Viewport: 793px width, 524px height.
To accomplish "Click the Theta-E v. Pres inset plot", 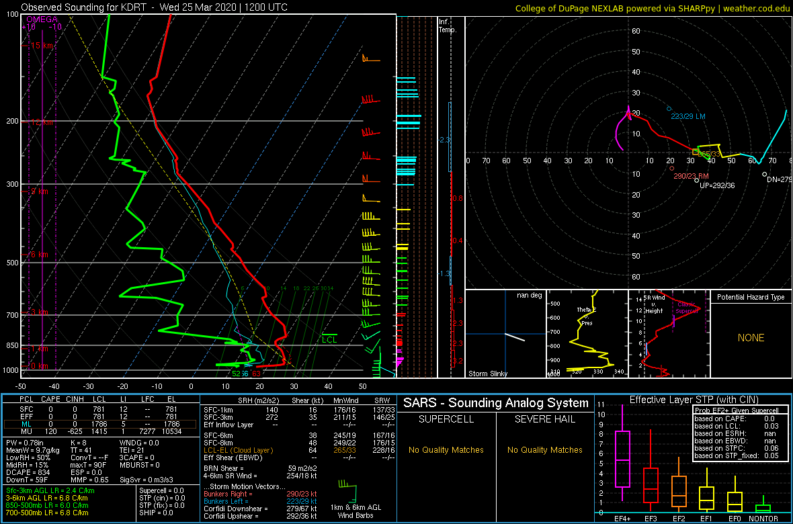I will click(x=586, y=334).
